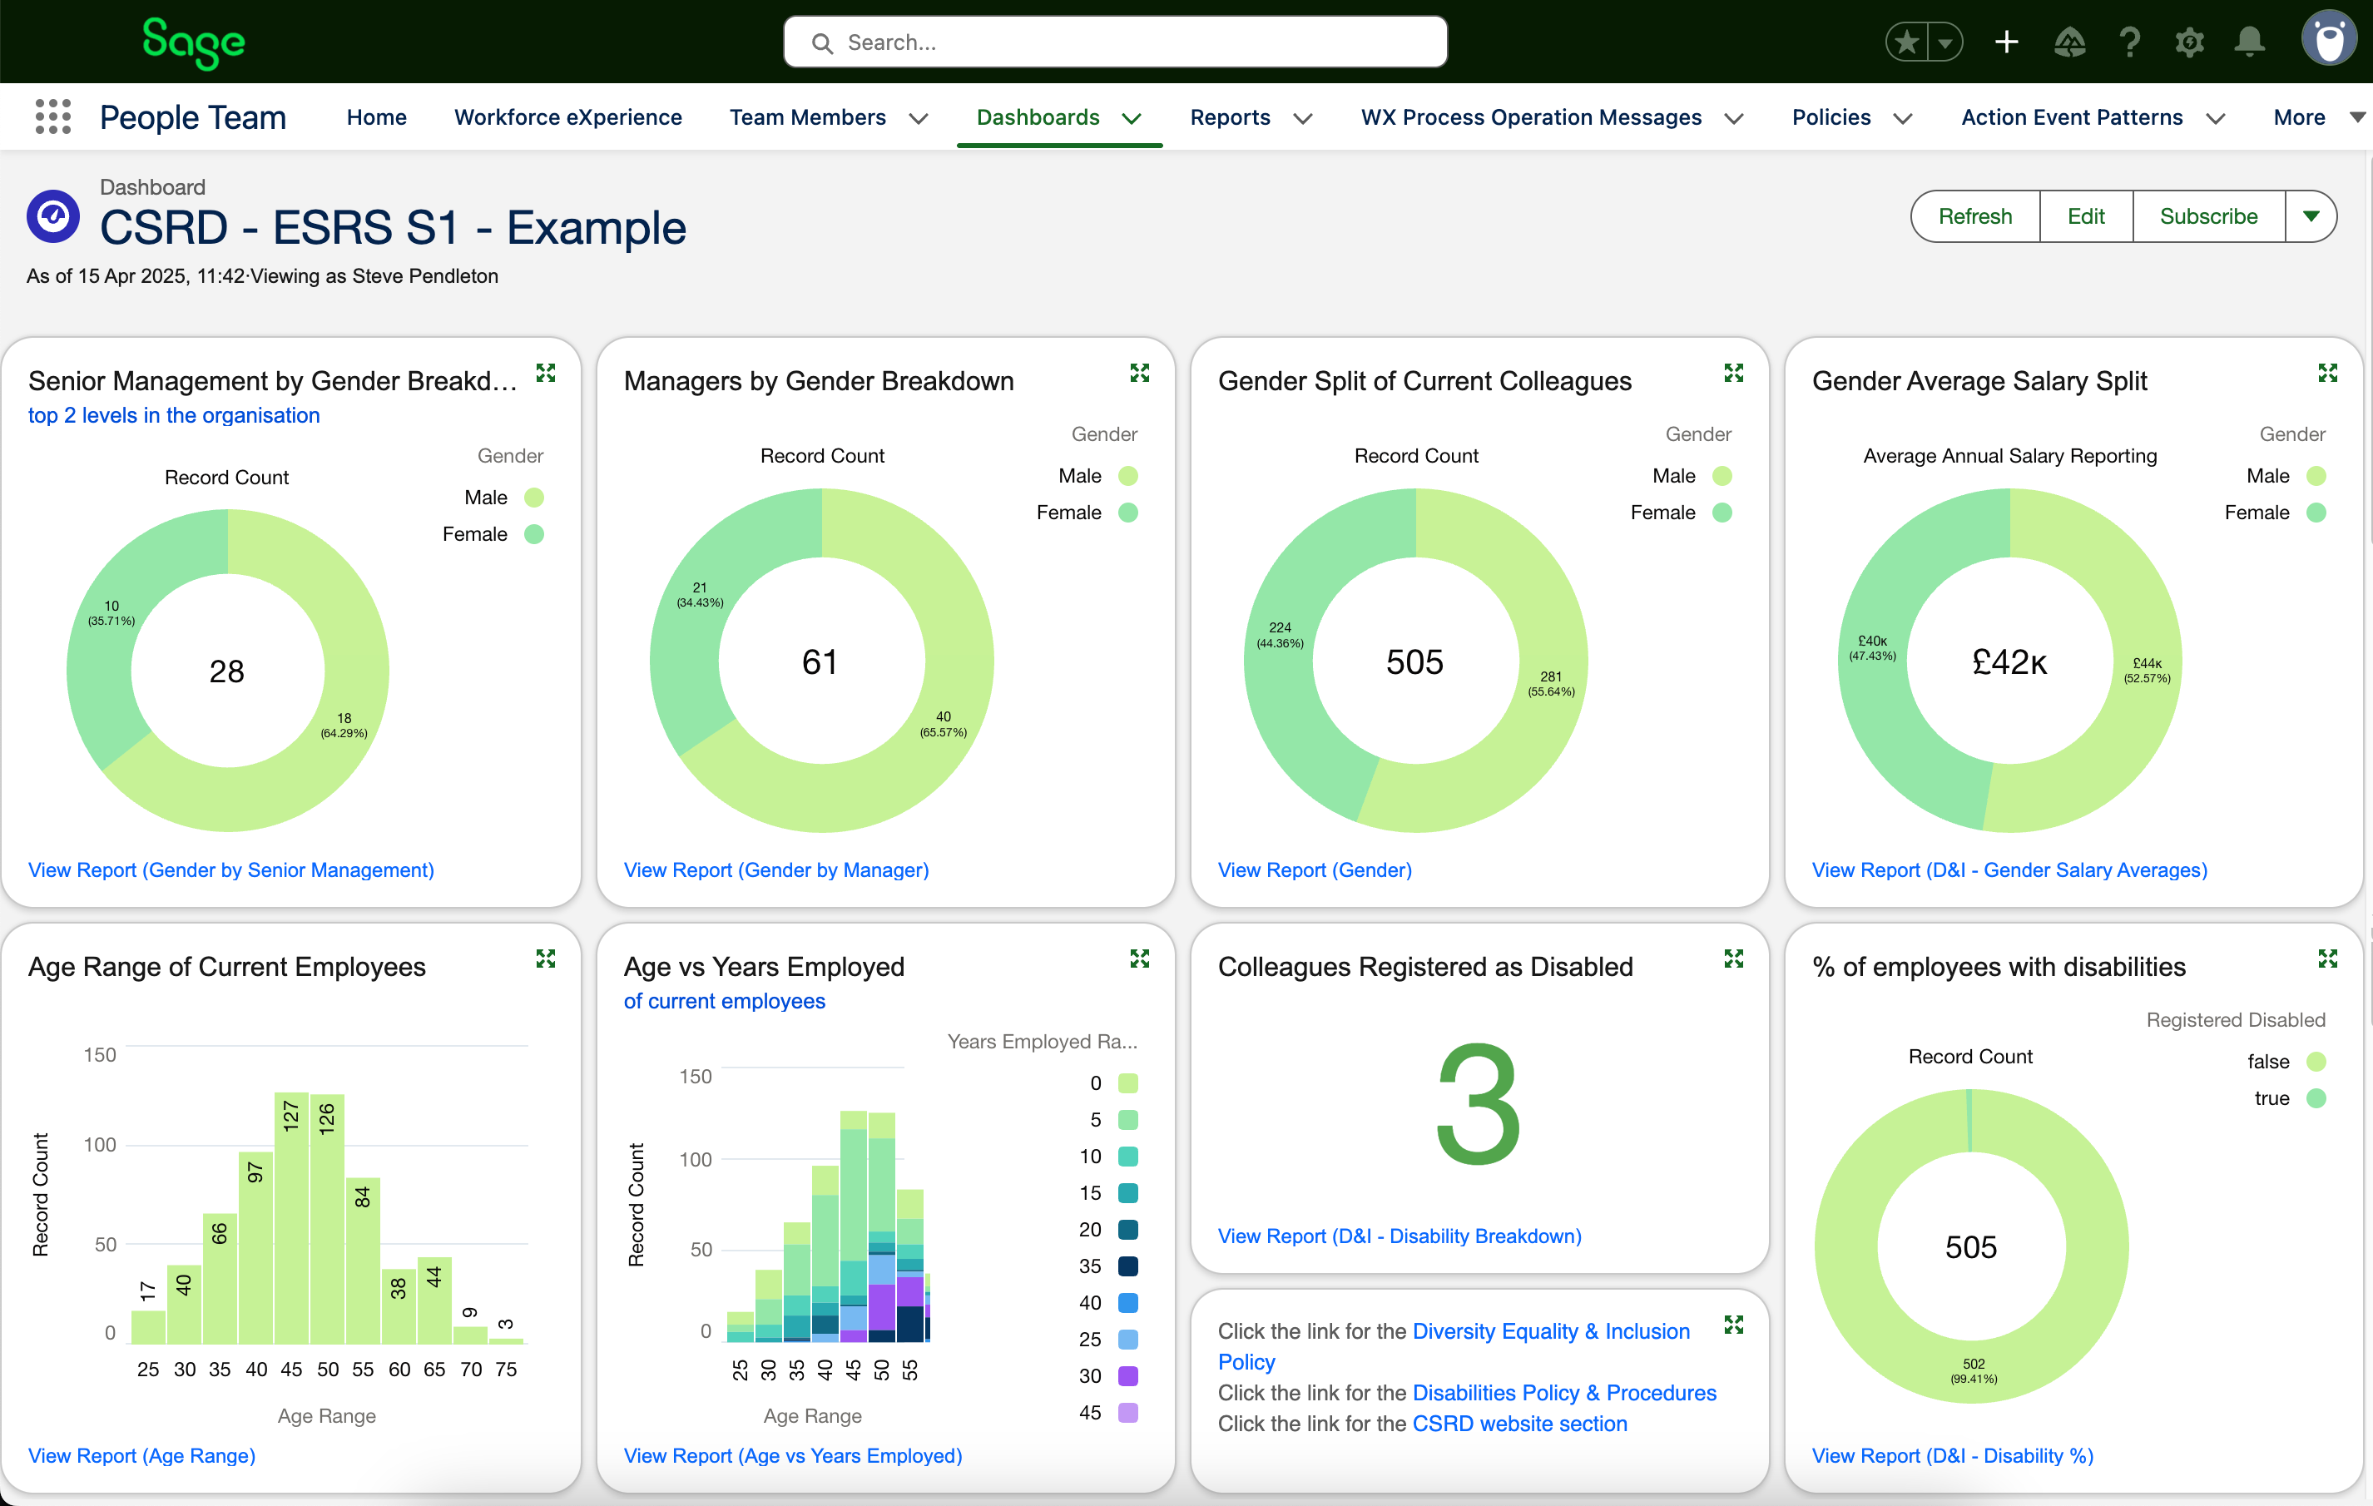The width and height of the screenshot is (2373, 1506).
Task: Click the true legend swatch in disabilities chart
Action: (2316, 1098)
